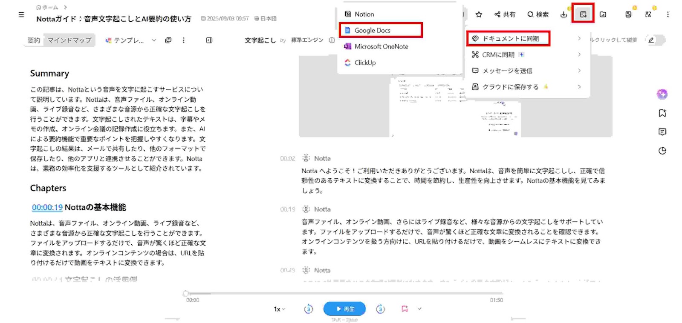Click the 00:02 transcript timestamp
This screenshot has height=323, width=682.
click(x=287, y=158)
